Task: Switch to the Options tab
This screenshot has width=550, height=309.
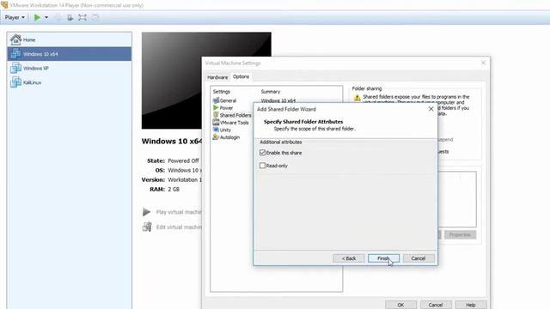Action: 241,76
